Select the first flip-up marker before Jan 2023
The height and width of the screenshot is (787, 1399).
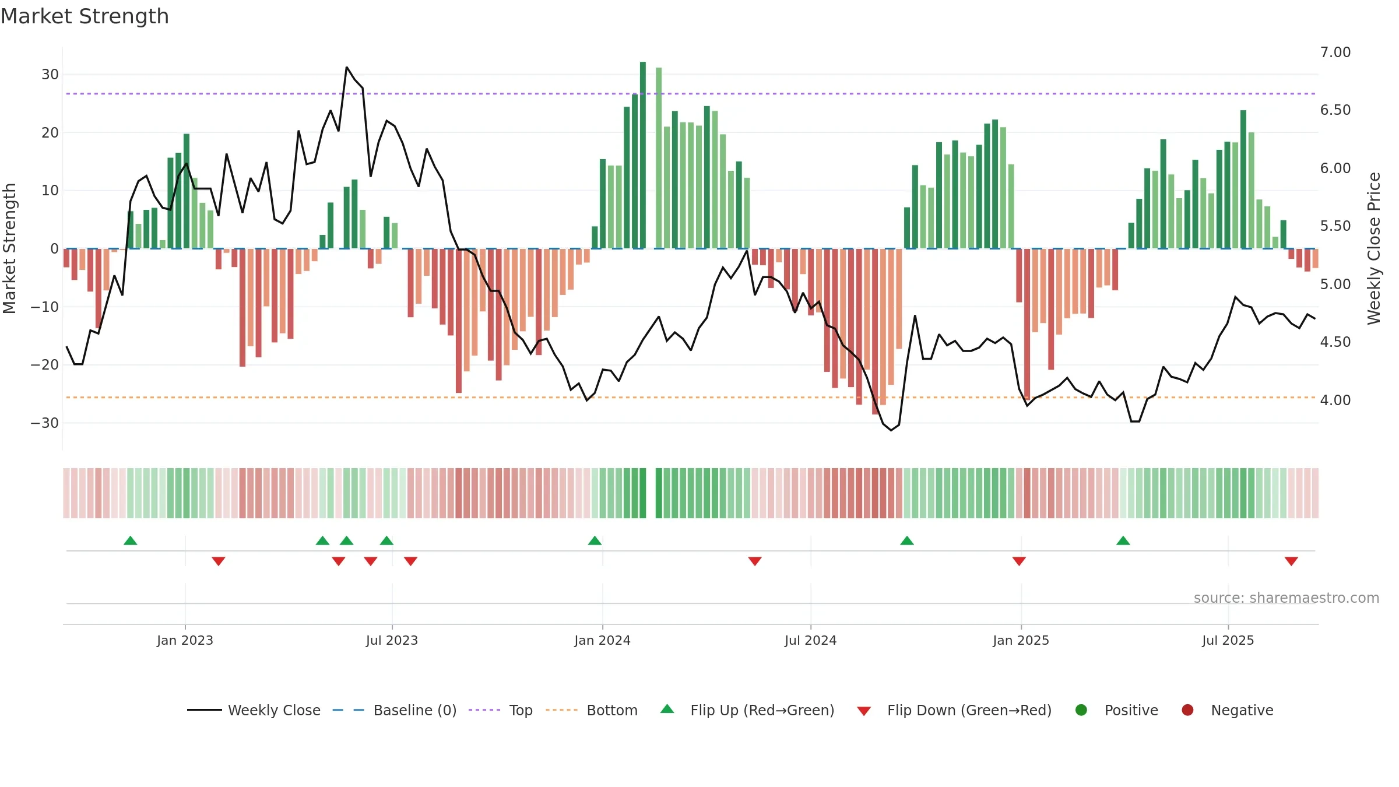coord(131,540)
